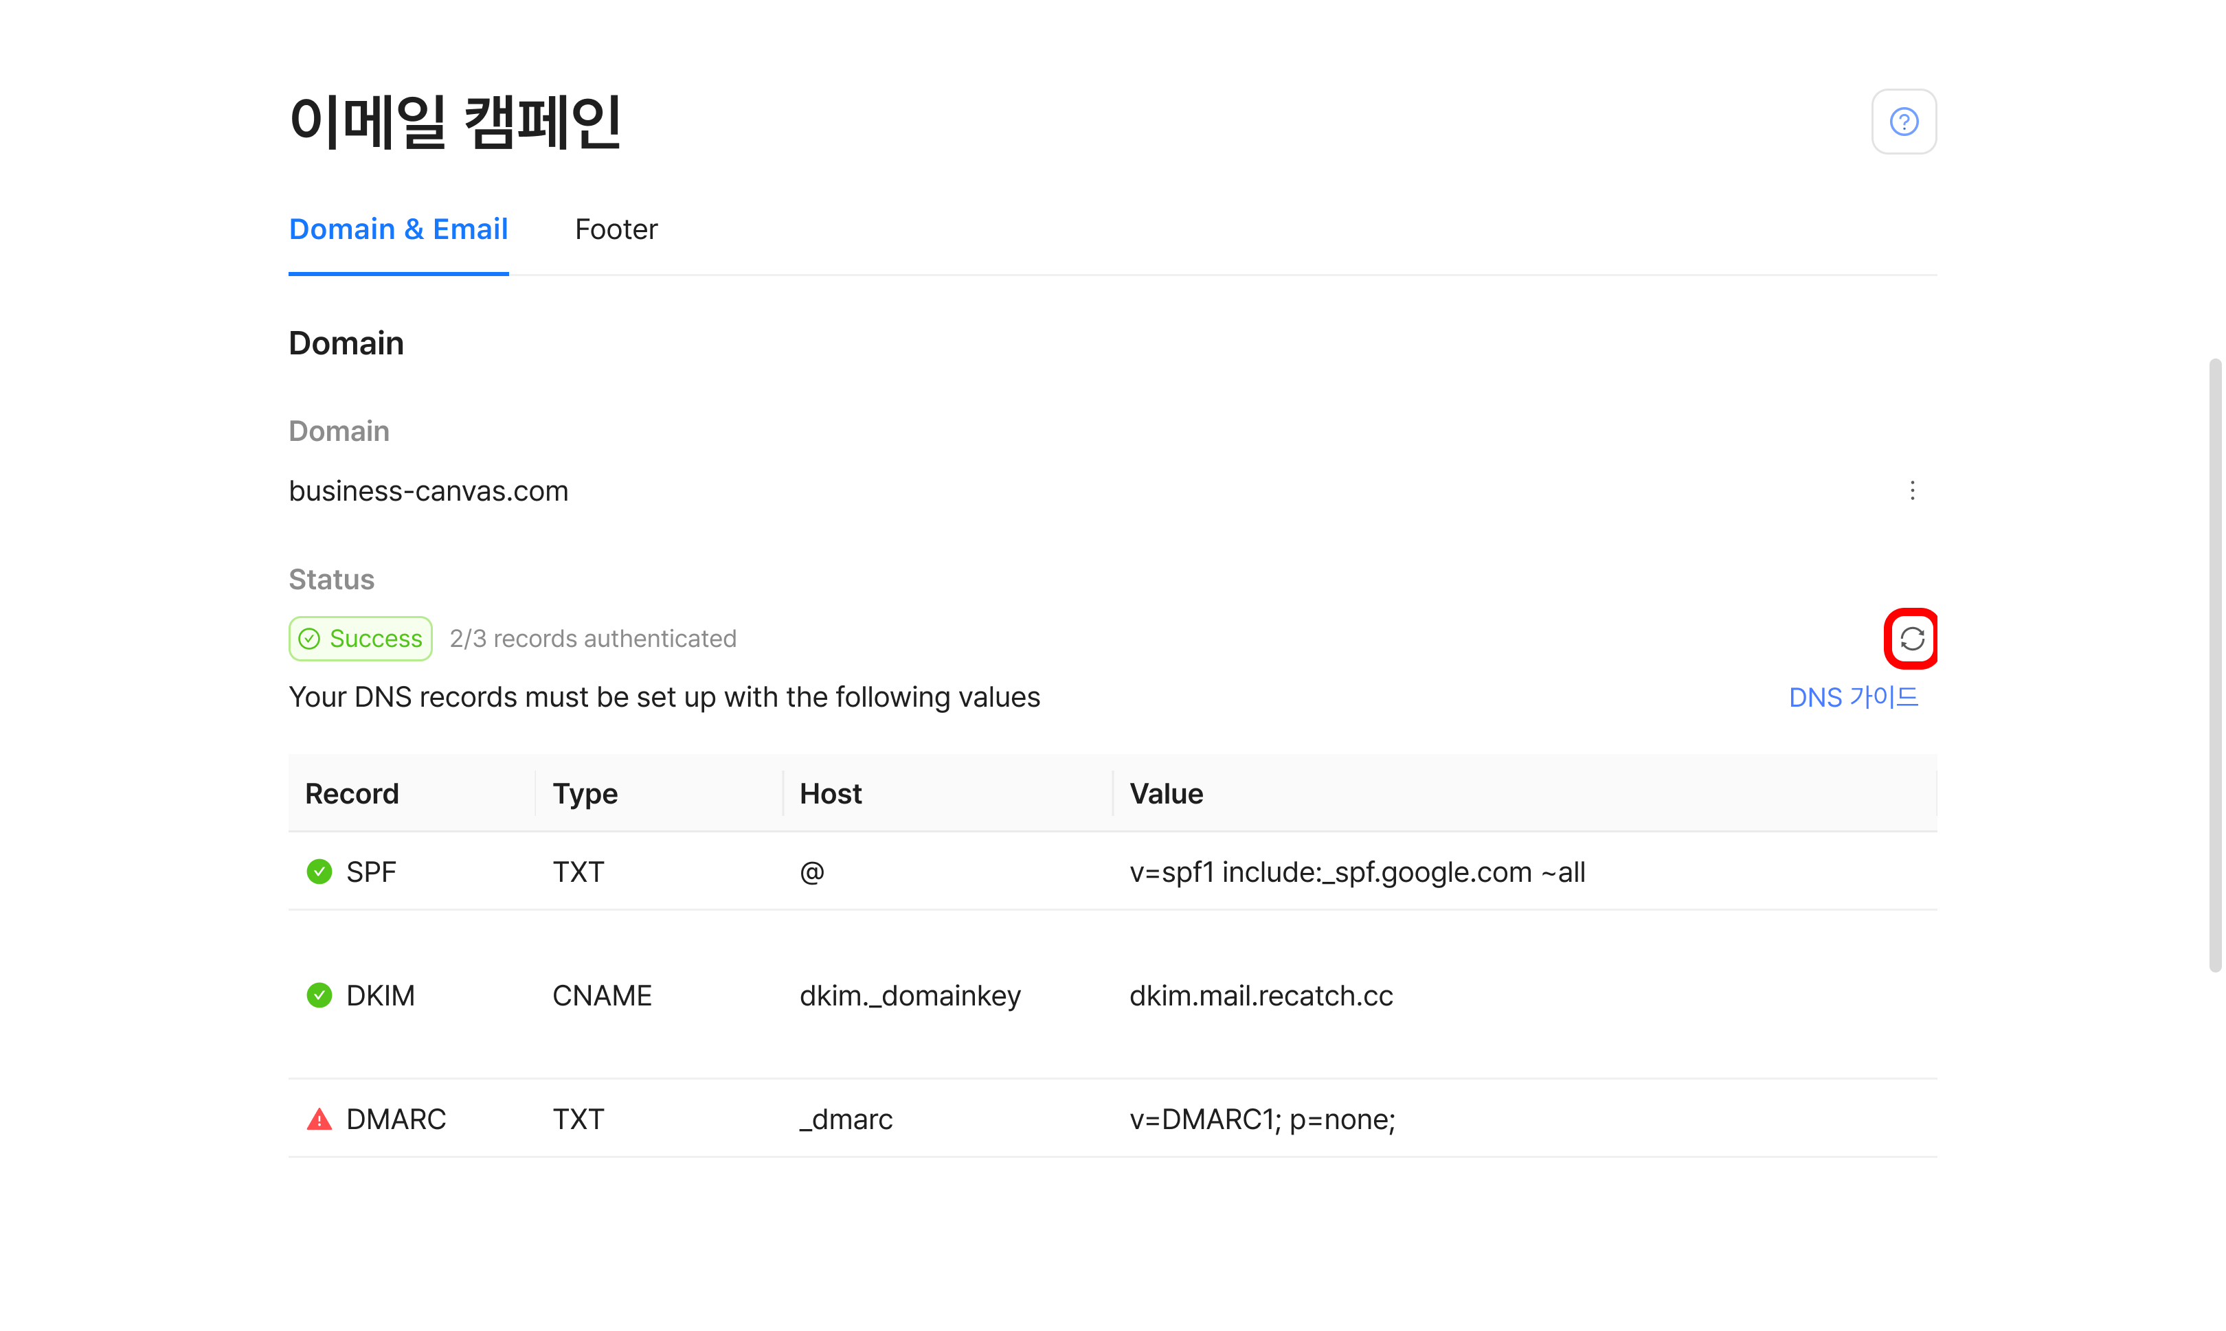Click the 2/3 records authenticated text
The image size is (2226, 1331).
tap(592, 639)
